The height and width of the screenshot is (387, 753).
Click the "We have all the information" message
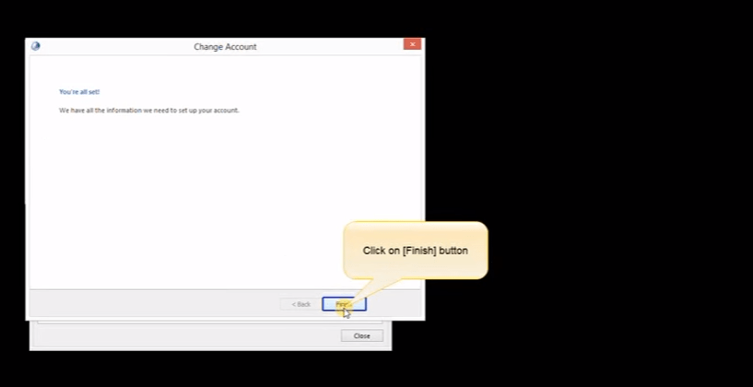(x=149, y=111)
